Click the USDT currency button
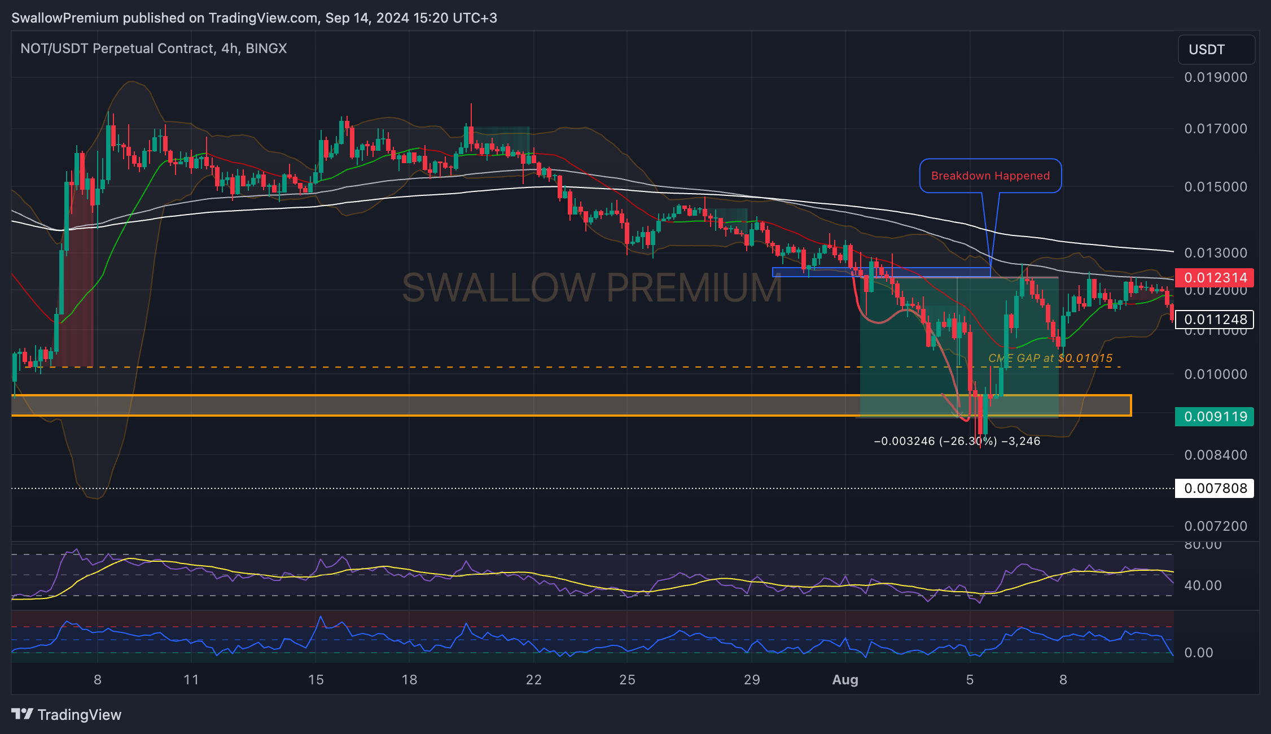1271x734 pixels. (x=1216, y=50)
